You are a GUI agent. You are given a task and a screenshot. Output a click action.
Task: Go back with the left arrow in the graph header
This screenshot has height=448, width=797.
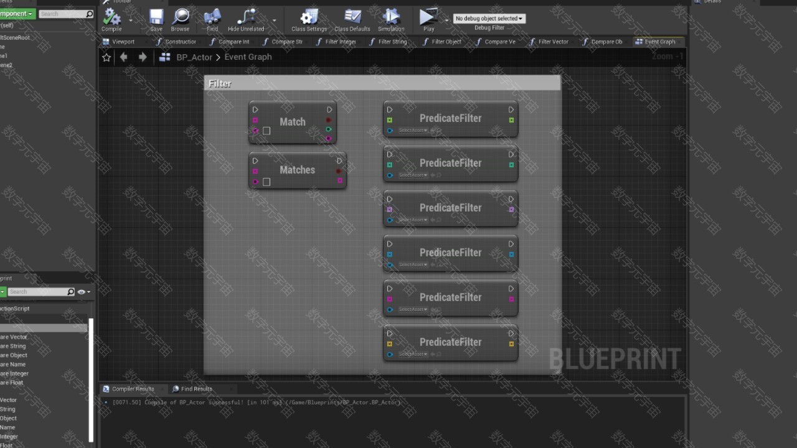[x=124, y=57]
